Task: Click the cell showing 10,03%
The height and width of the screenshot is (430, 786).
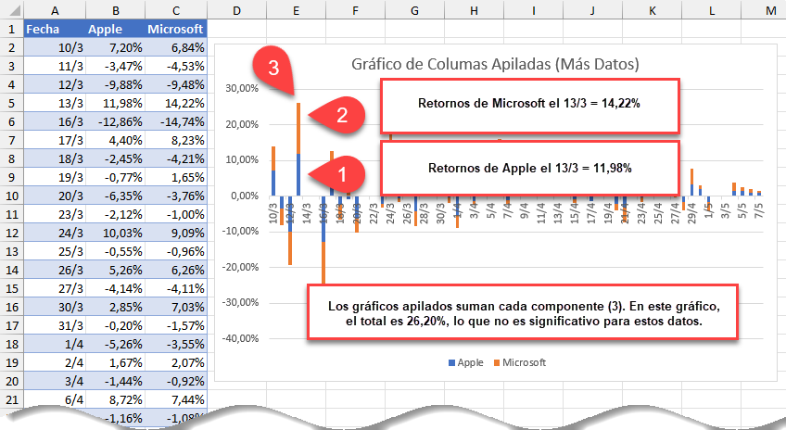Action: [x=115, y=233]
